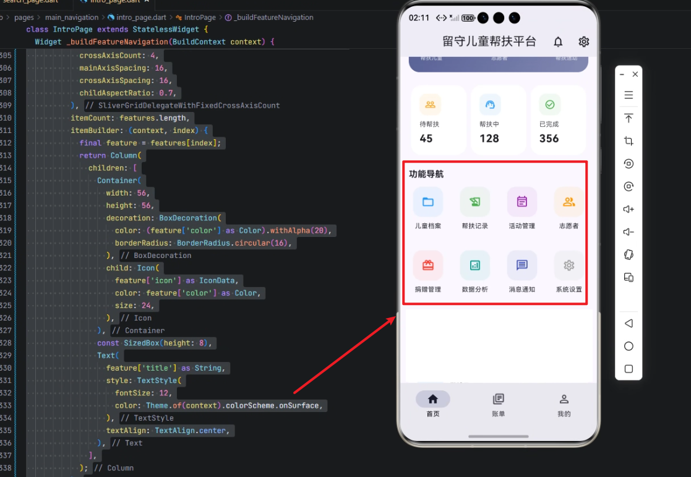The image size is (691, 477).
Task: Open the 消息通知 message feature icon
Action: coord(521,265)
